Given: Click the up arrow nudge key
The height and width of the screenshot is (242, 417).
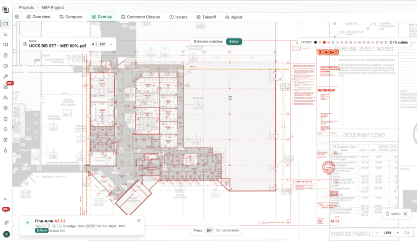Looking at the screenshot, I should (x=49, y=226).
